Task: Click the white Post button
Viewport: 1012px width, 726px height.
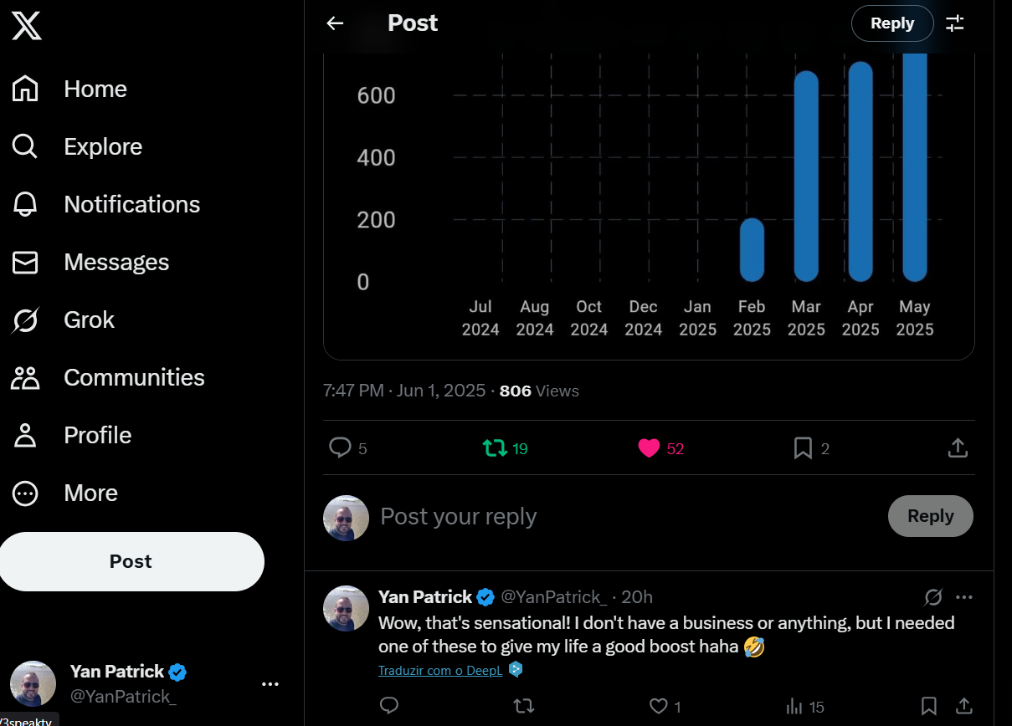Action: coord(131,561)
